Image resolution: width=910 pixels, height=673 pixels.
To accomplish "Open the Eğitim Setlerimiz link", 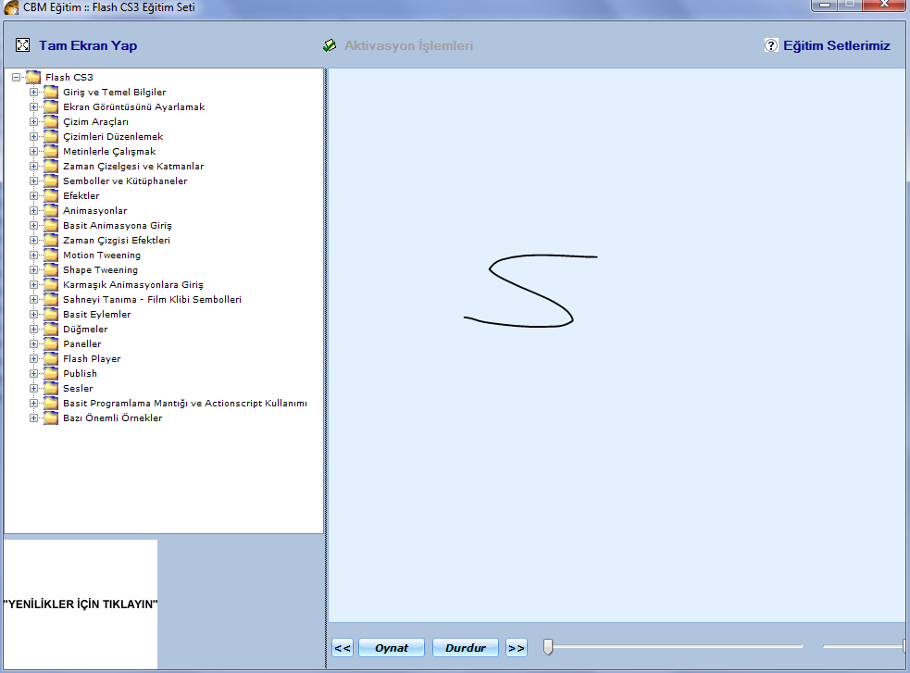I will point(836,45).
